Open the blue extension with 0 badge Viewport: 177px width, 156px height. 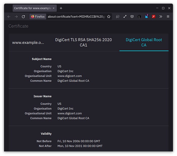tap(146, 16)
